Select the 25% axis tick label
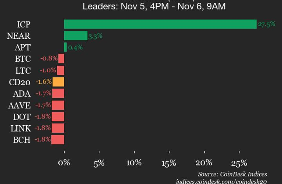 coord(239,163)
